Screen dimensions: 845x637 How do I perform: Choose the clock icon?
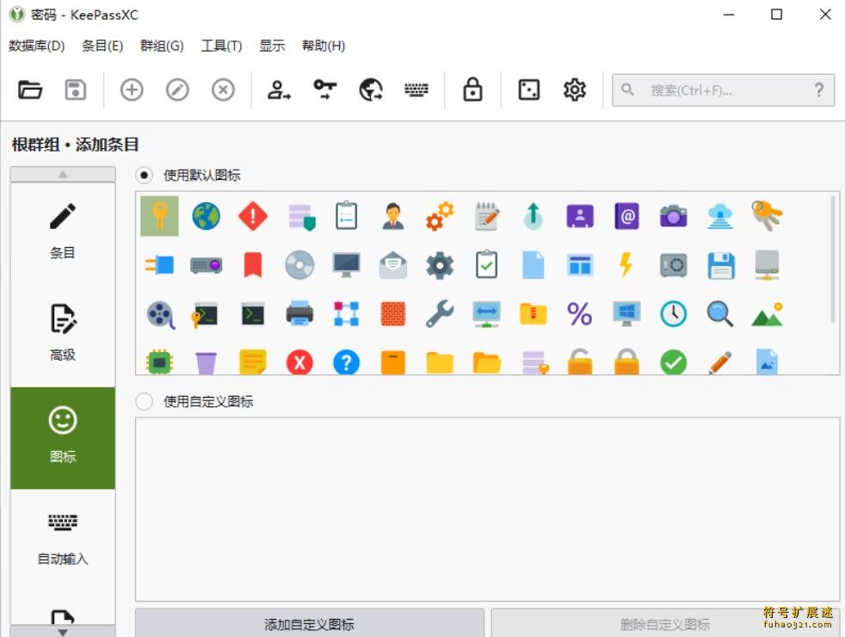(673, 313)
